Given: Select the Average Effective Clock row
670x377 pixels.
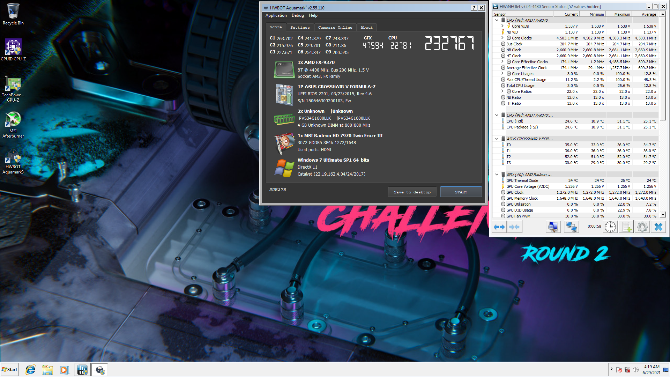Looking at the screenshot, I should pyautogui.click(x=575, y=68).
